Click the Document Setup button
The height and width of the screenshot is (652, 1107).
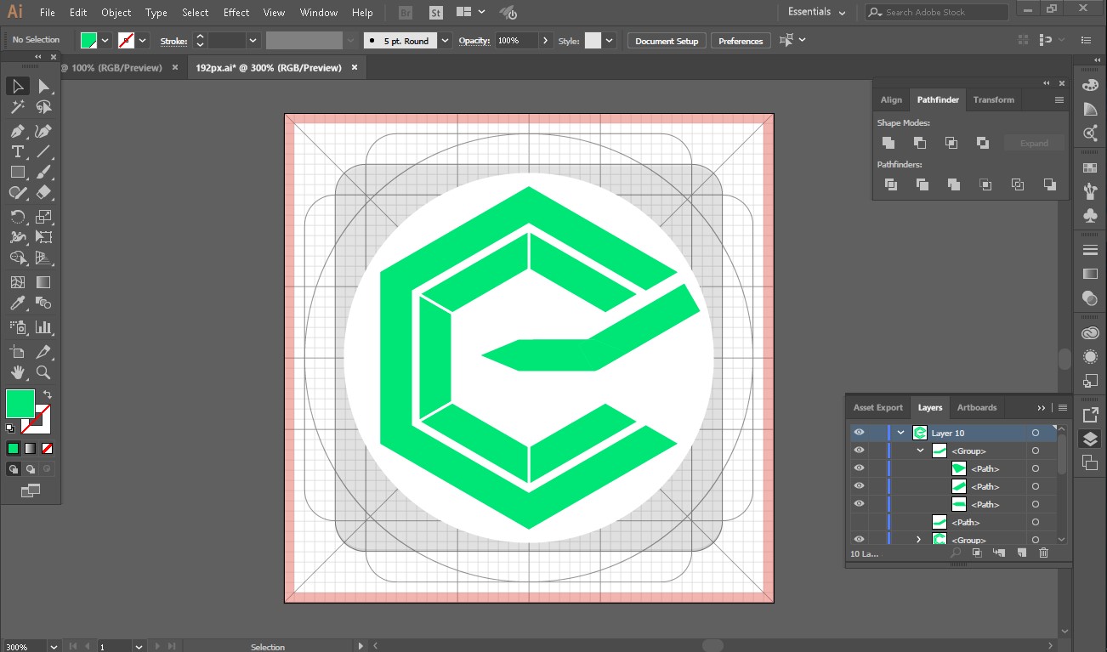point(667,41)
